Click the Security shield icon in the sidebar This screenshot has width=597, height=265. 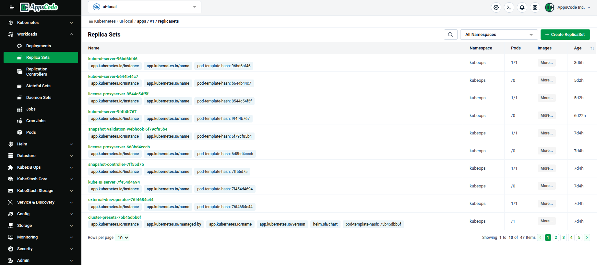pos(11,249)
